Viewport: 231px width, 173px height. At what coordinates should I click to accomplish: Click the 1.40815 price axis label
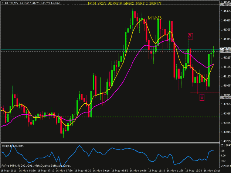[x=226, y=132]
